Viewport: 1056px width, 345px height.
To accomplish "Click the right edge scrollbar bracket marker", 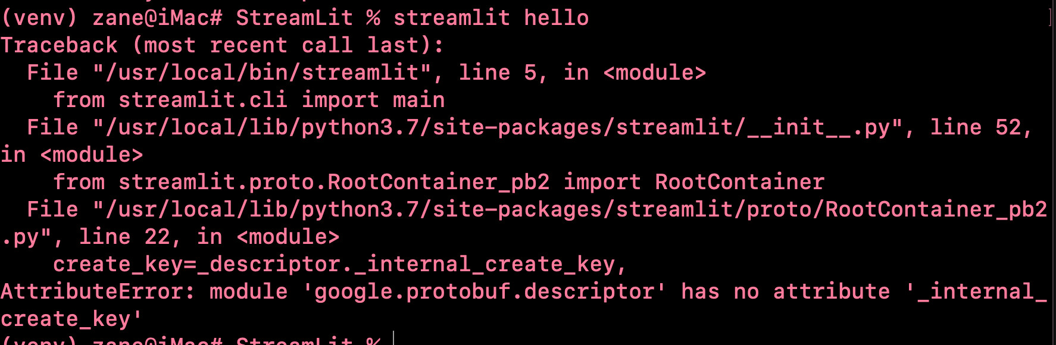I will tap(1051, 17).
